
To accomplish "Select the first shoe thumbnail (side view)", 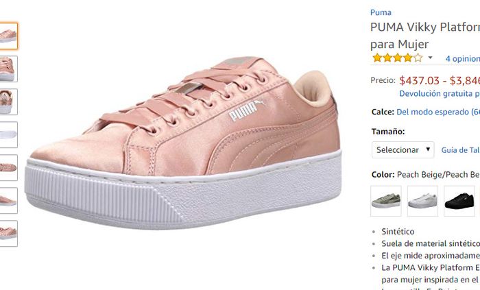I will point(8,36).
